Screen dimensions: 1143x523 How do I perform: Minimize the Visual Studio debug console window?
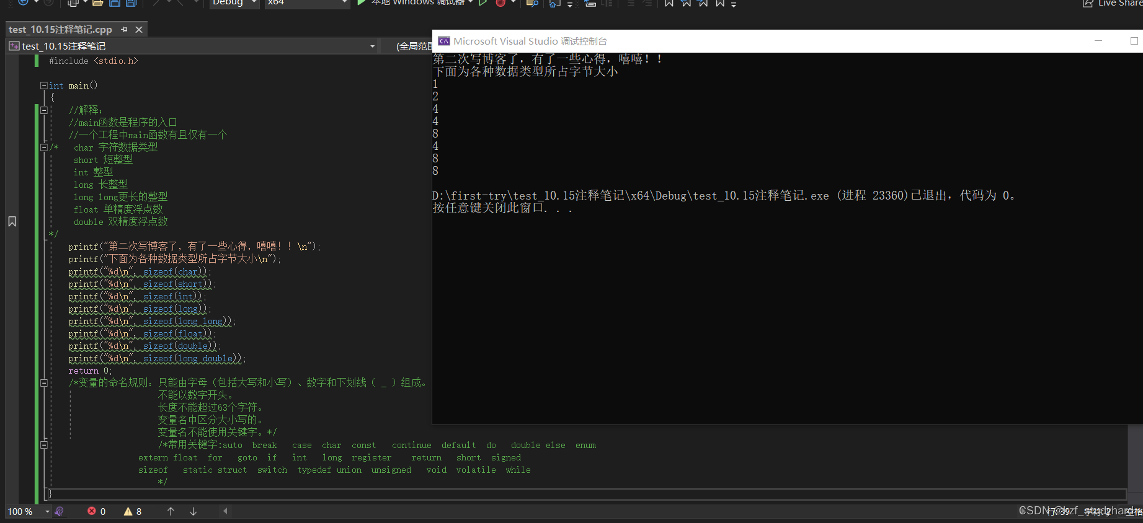pyautogui.click(x=1098, y=41)
